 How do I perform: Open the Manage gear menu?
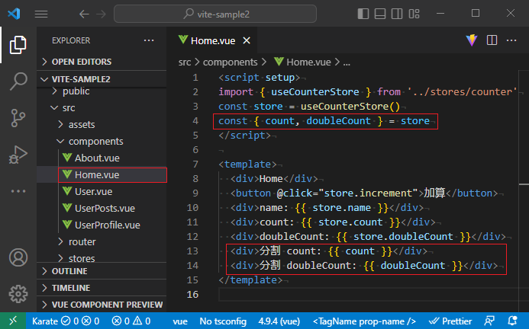tap(18, 294)
